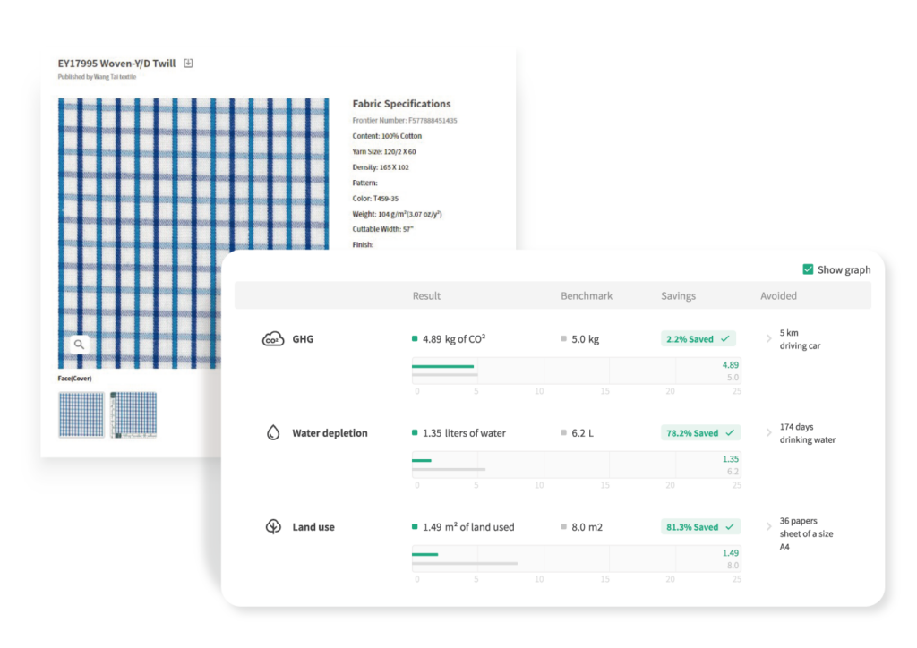Uncheck the Show graph checkbox

coord(809,269)
